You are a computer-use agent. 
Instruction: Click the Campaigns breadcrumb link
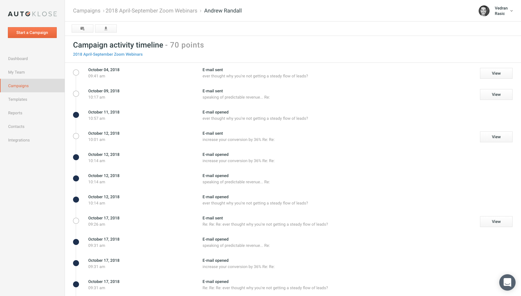point(87,11)
